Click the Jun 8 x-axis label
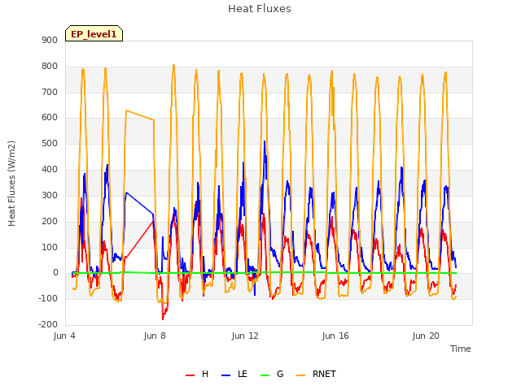 pyautogui.click(x=155, y=336)
